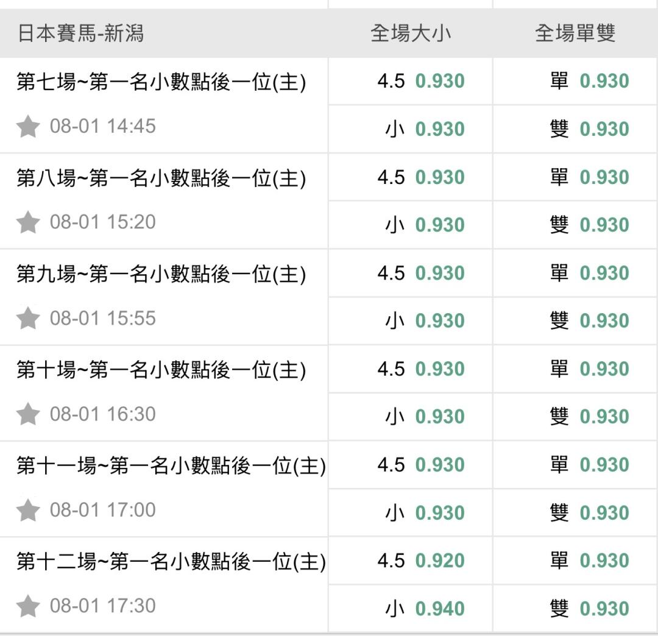Toggle the star for the 第九場 race
658x636 pixels.
(28, 319)
